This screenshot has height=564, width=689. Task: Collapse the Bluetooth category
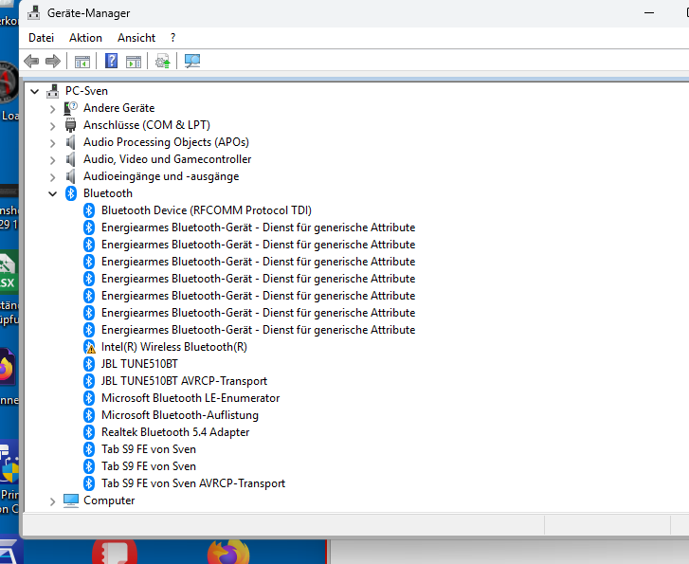[53, 194]
